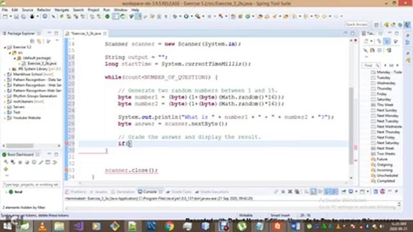This screenshot has height=232, width=413.
Task: Open the Refactor menu
Action: click(44, 10)
